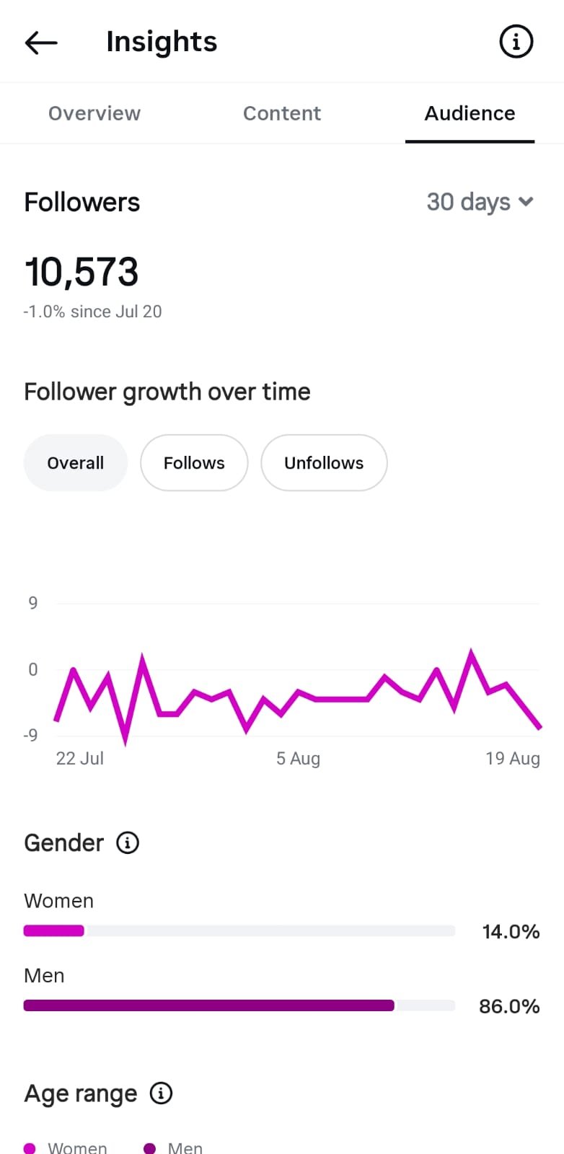Select the Unfollows growth filter
Image resolution: width=564 pixels, height=1154 pixels.
tap(324, 463)
